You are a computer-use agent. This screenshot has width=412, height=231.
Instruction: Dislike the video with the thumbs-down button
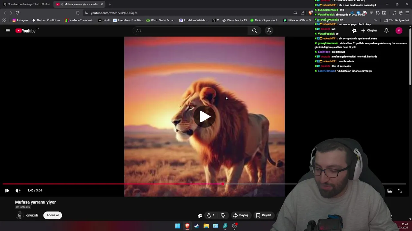[x=223, y=215]
